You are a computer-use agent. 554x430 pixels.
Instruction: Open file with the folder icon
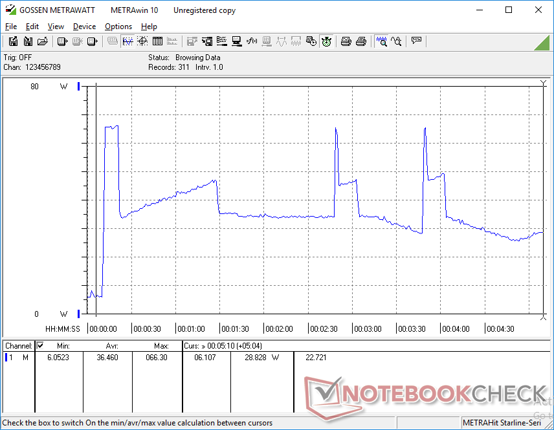[x=43, y=41]
